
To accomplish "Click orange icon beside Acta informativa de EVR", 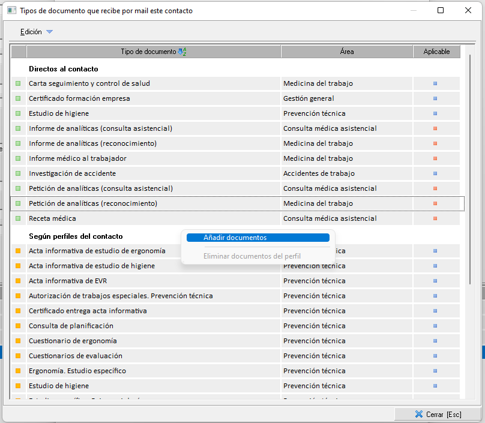I will coord(18,281).
